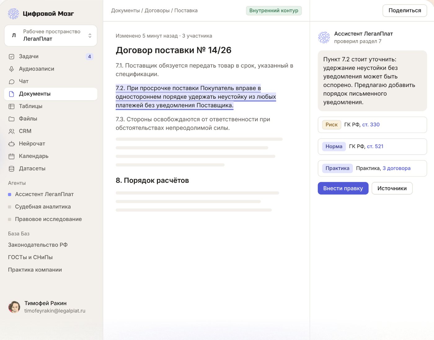Open the Практика компании knowledge base
434x340 pixels.
35,270
